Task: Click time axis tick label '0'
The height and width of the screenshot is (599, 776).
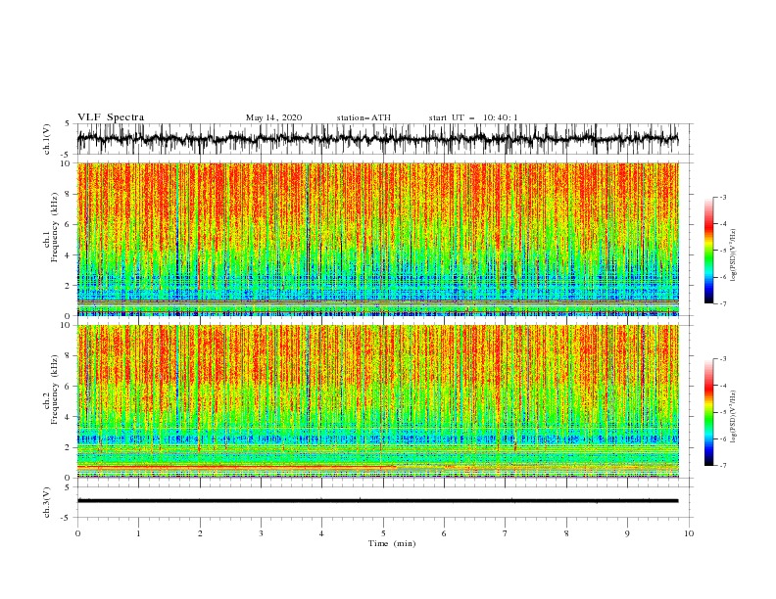Action: pos(77,533)
